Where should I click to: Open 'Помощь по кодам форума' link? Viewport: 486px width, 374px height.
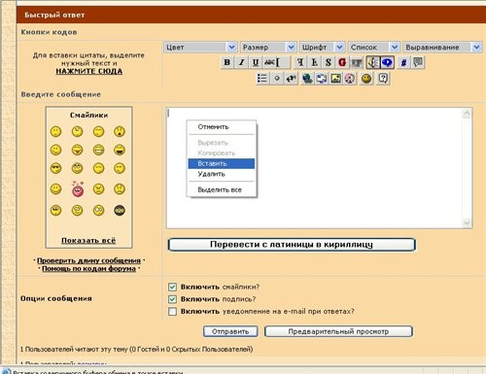(88, 269)
